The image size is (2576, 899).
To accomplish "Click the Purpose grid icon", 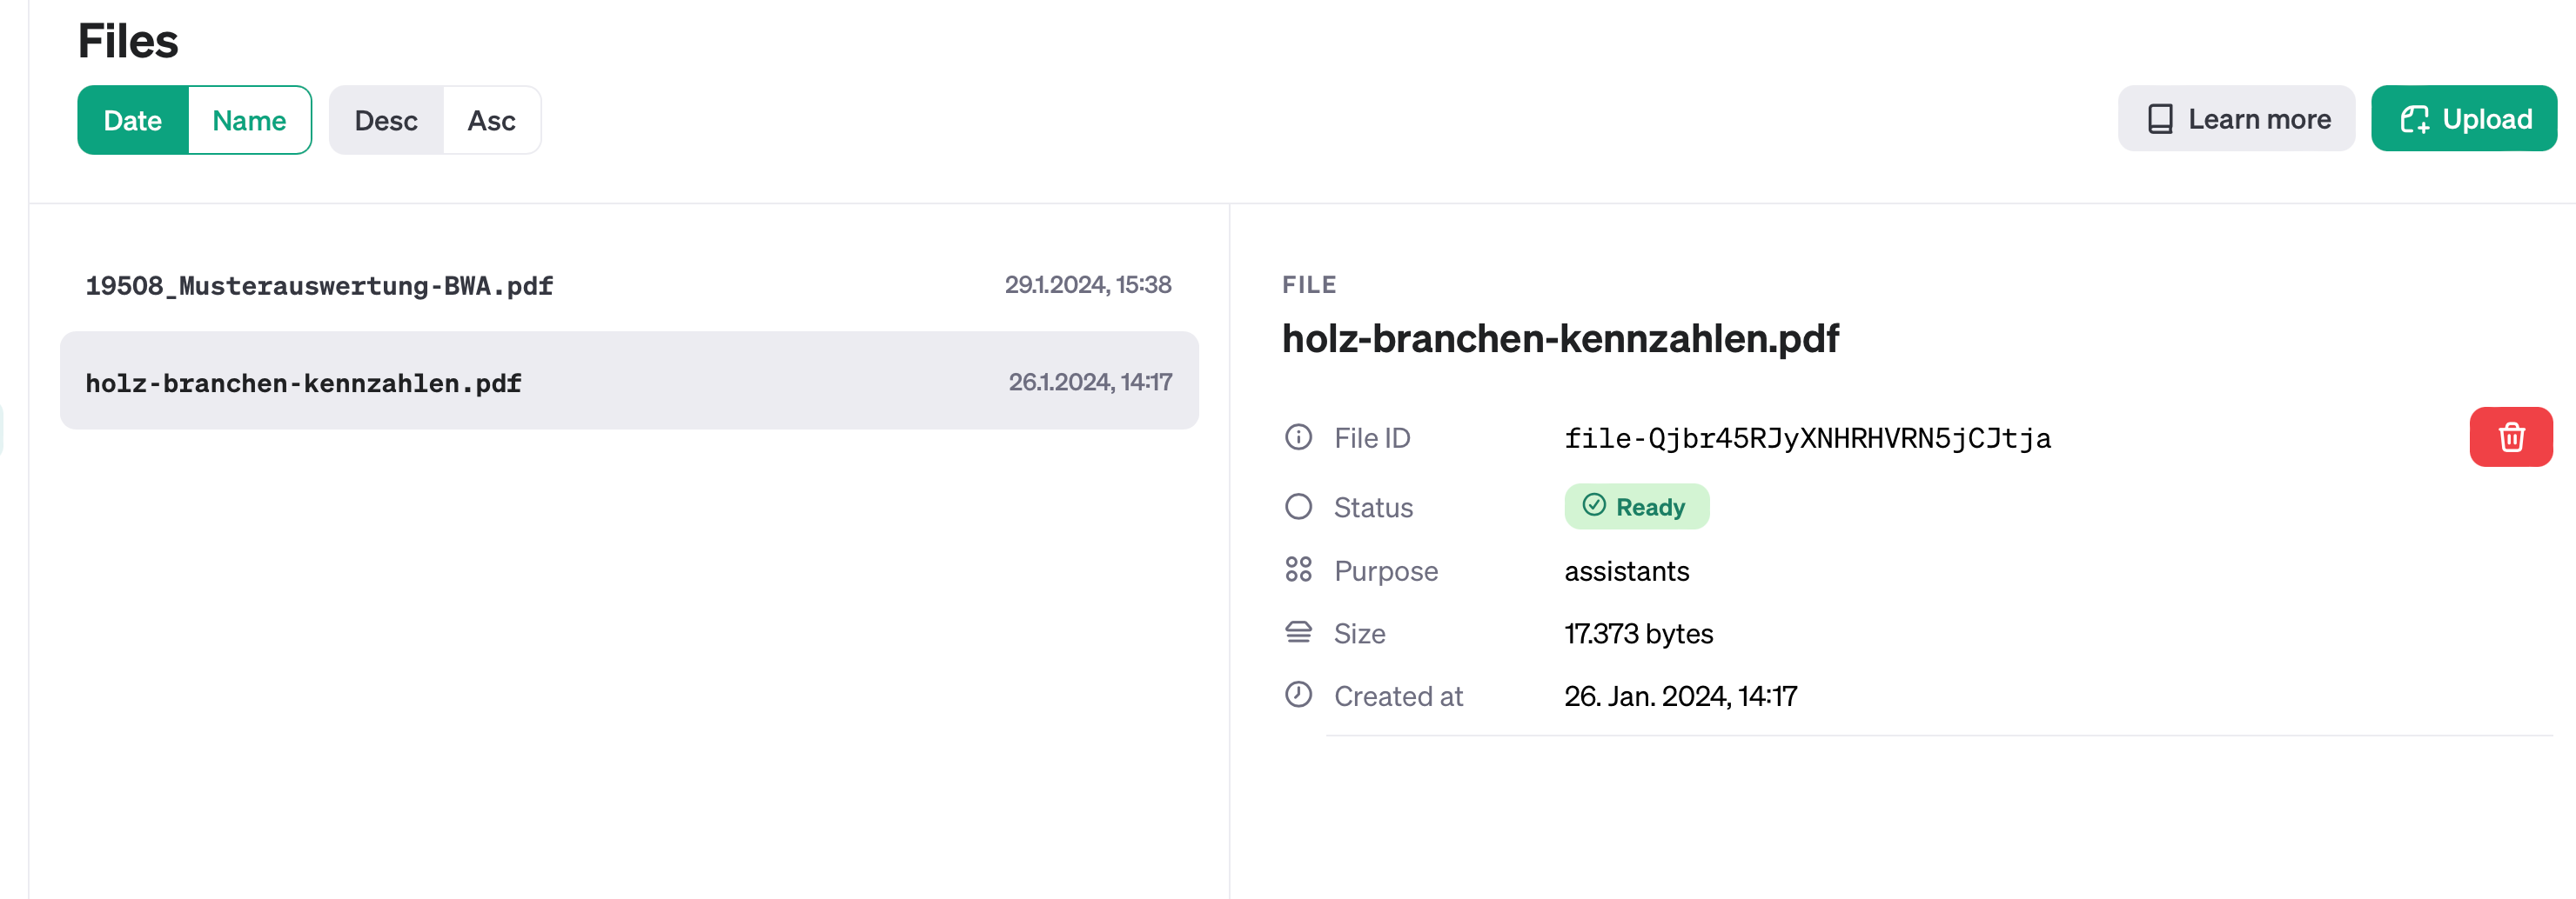I will pyautogui.click(x=1298, y=570).
